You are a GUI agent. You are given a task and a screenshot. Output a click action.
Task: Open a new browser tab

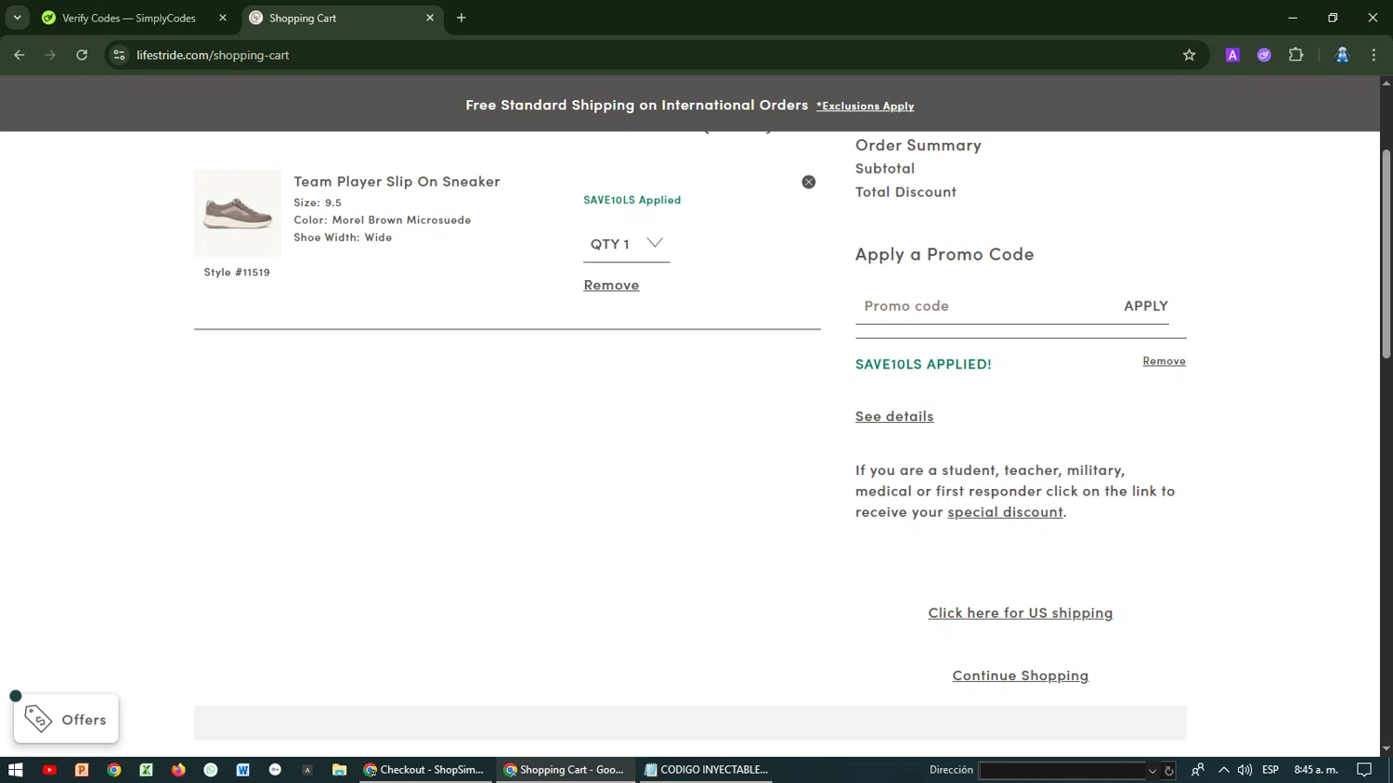click(462, 18)
